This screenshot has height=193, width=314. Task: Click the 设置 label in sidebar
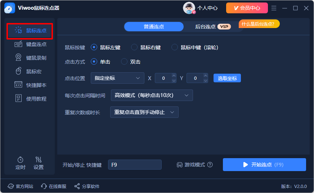coord(39,167)
